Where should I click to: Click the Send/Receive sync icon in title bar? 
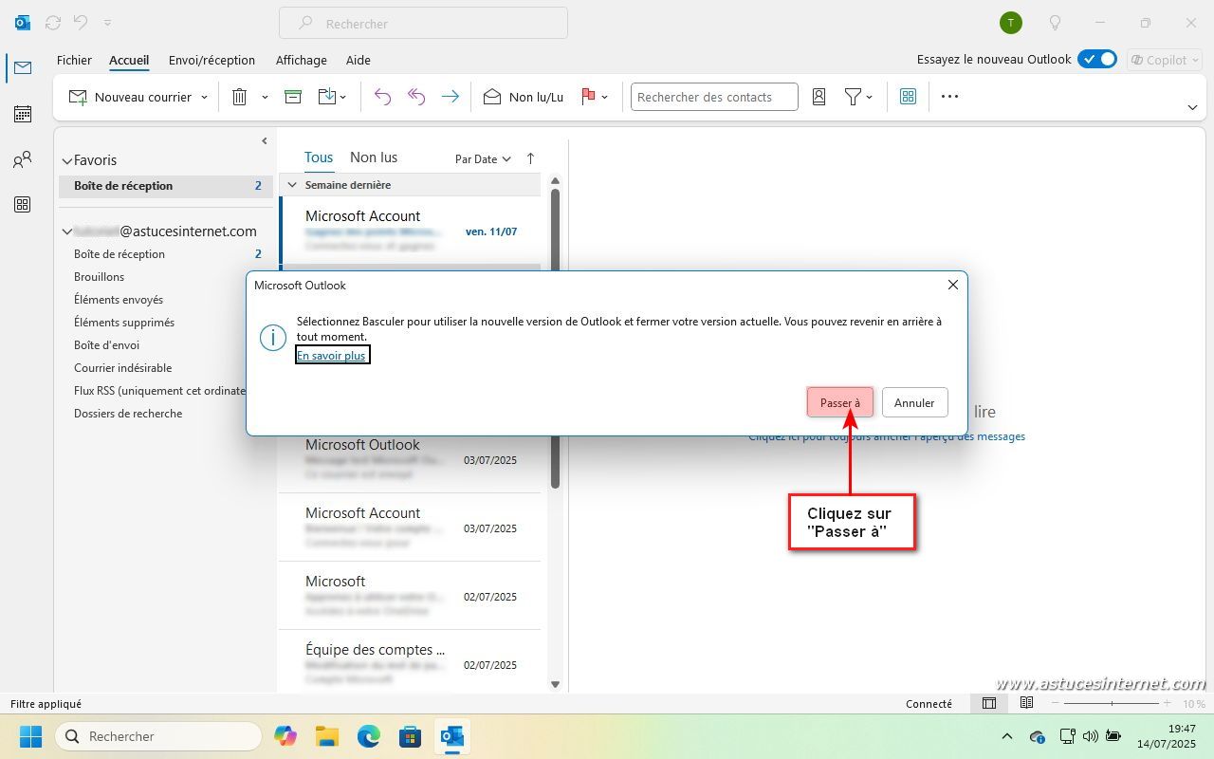coord(53,22)
